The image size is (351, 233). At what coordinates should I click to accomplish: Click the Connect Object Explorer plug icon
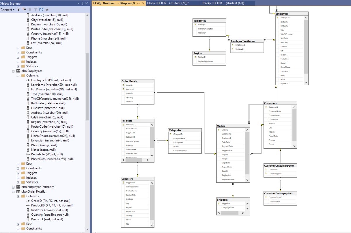(x=19, y=10)
